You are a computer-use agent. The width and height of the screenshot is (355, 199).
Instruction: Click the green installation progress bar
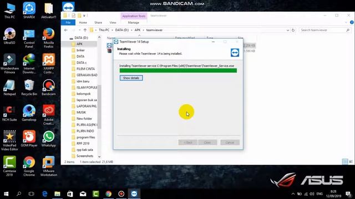point(178,71)
